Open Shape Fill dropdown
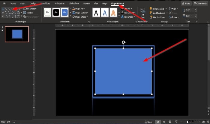Viewport: 210px width, 124px height. pyautogui.click(x=79, y=9)
